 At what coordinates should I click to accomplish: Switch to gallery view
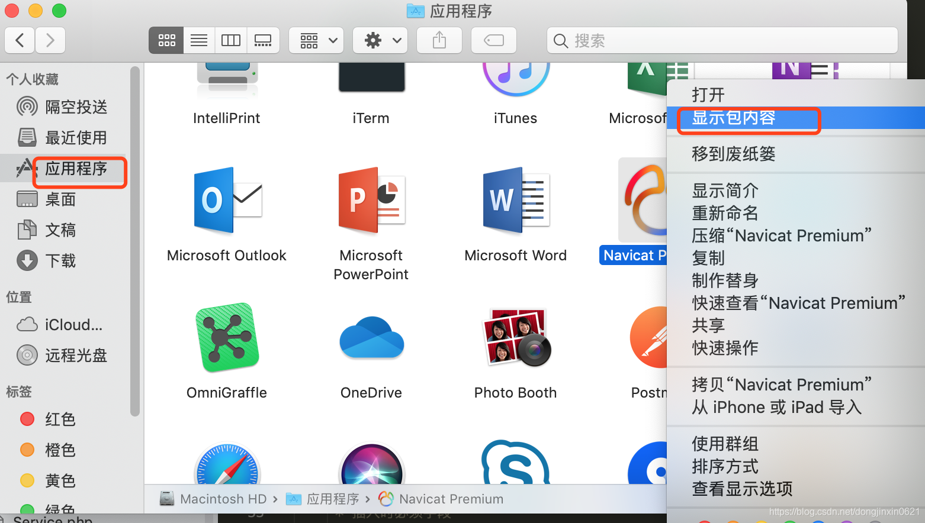263,40
